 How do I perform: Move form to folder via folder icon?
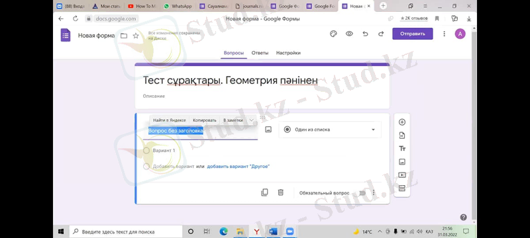pyautogui.click(x=124, y=36)
